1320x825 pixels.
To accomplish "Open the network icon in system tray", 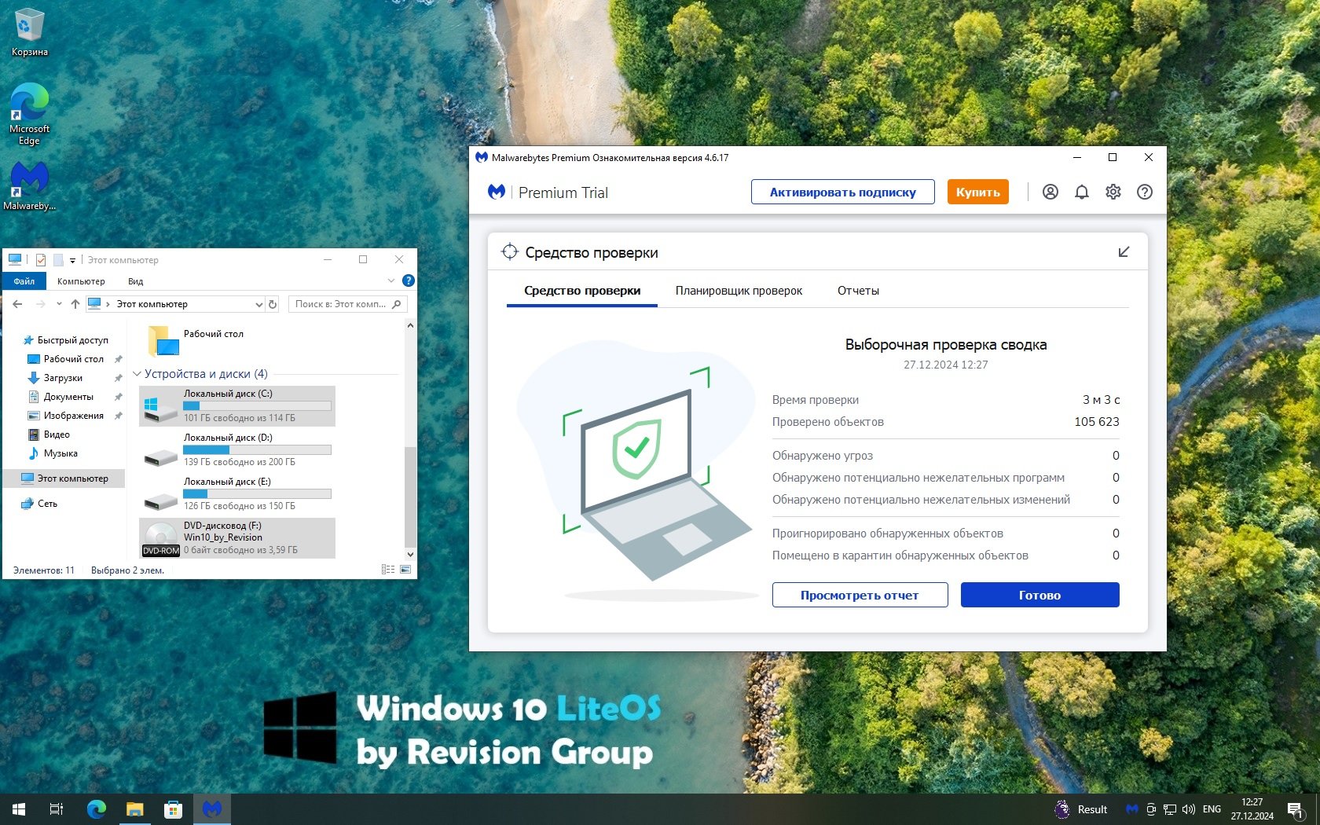I will click(x=1170, y=809).
